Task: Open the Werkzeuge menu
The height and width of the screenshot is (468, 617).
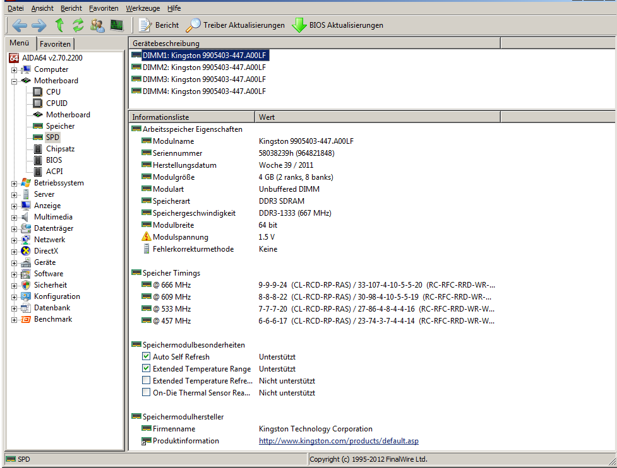Action: [x=143, y=8]
